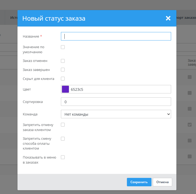196x194 pixels.
Task: Toggle Показывать в меню в заказах checkbox
Action: pyautogui.click(x=63, y=157)
